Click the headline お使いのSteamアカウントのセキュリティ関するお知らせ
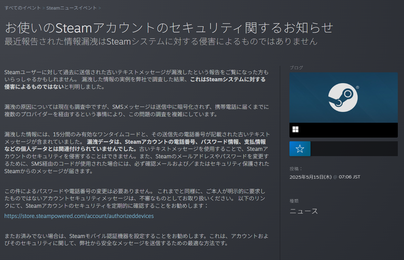The image size is (404, 260). click(169, 28)
